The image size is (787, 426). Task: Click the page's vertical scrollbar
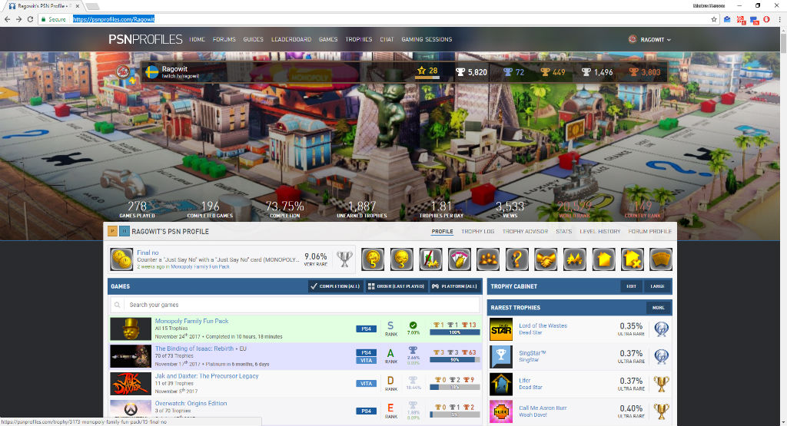[783, 226]
